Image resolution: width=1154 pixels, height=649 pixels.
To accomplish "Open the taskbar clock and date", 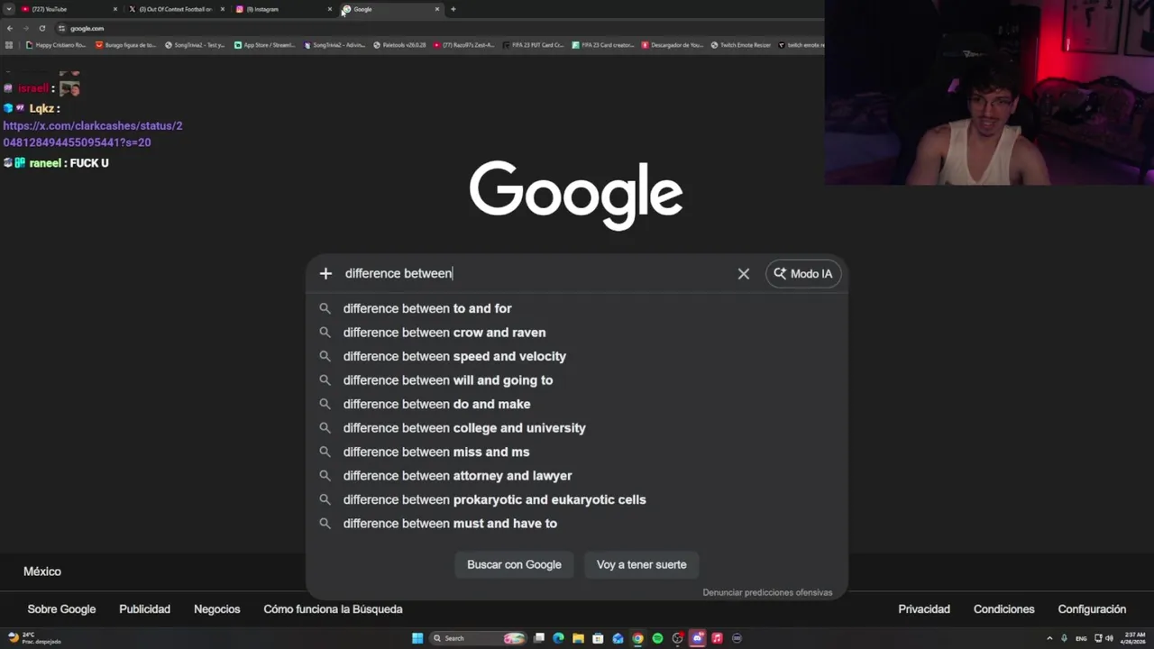I will (1133, 638).
